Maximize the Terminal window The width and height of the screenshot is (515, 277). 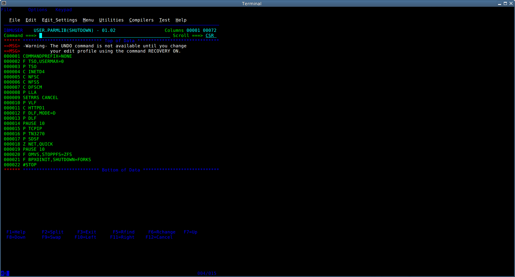pos(505,4)
